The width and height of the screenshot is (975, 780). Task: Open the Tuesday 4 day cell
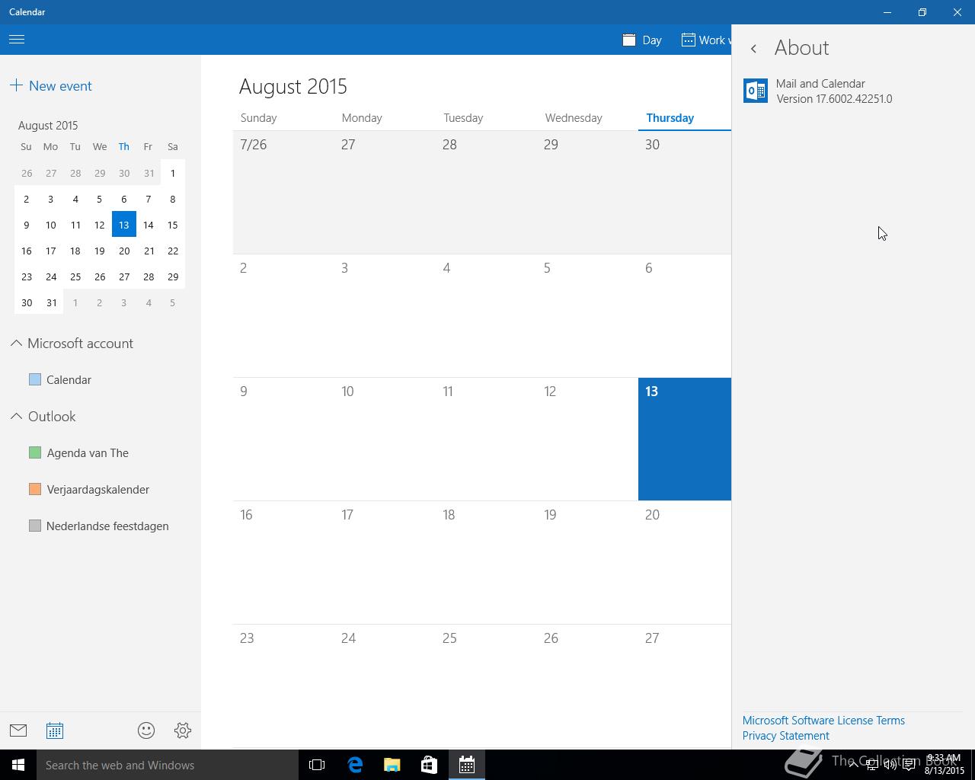[x=486, y=316]
